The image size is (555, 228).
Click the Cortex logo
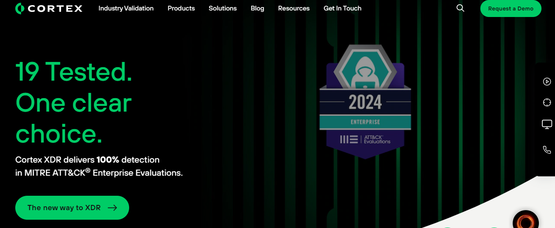pyautogui.click(x=49, y=8)
